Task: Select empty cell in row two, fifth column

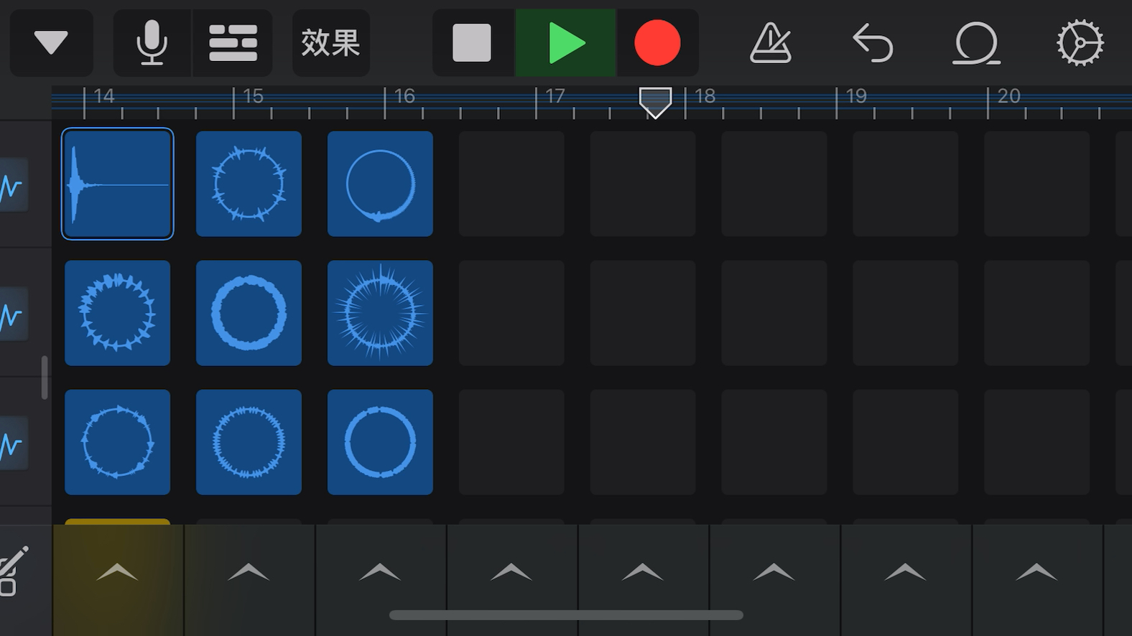Action: (643, 313)
